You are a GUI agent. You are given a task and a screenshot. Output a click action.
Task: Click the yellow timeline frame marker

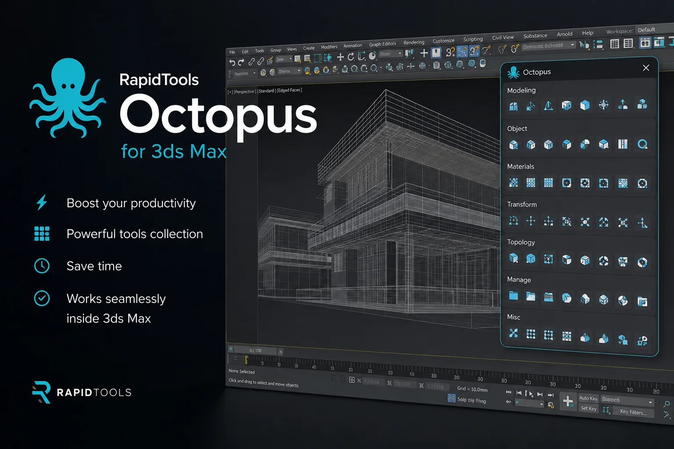(246, 360)
